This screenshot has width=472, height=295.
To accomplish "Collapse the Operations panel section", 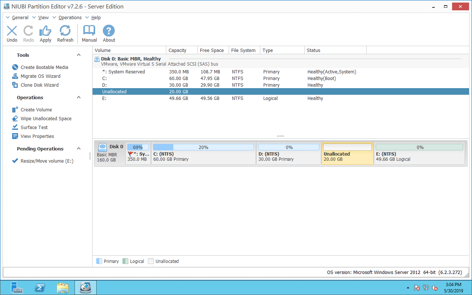I will pos(79,97).
